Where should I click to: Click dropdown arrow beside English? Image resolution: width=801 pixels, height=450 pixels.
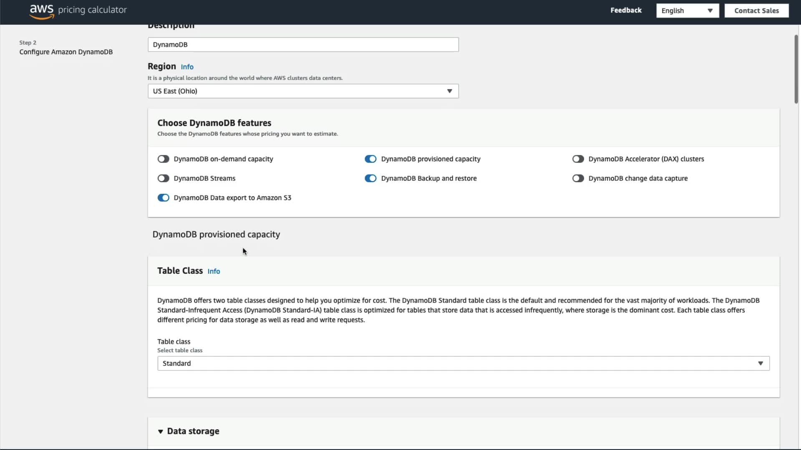pos(710,11)
